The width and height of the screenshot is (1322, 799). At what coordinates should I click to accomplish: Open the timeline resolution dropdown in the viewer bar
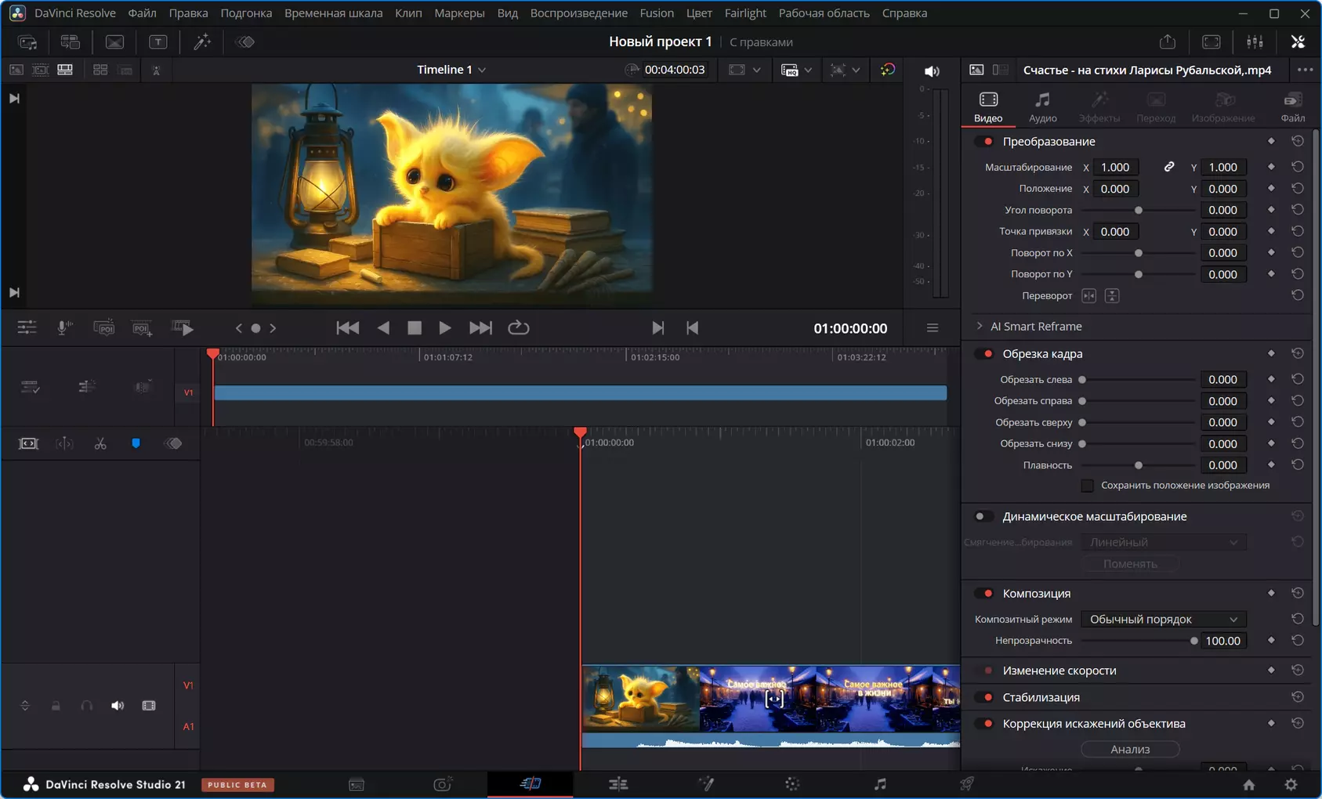pyautogui.click(x=796, y=70)
